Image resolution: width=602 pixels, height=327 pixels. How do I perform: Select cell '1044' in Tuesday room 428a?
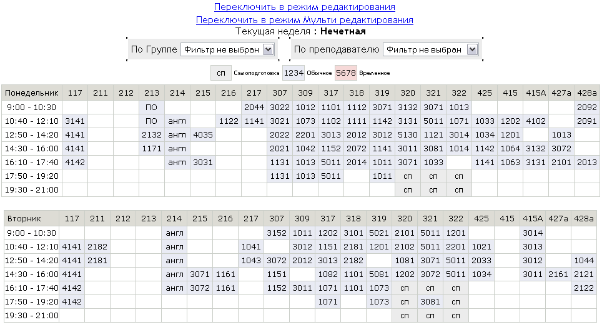point(584,261)
